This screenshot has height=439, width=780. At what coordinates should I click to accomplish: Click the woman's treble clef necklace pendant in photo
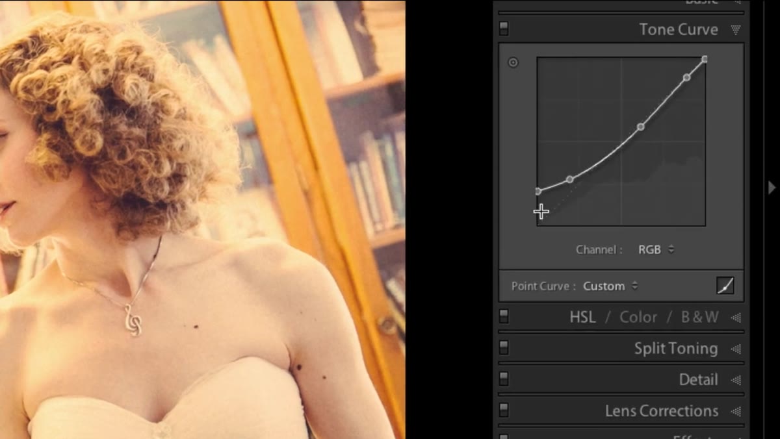(133, 320)
